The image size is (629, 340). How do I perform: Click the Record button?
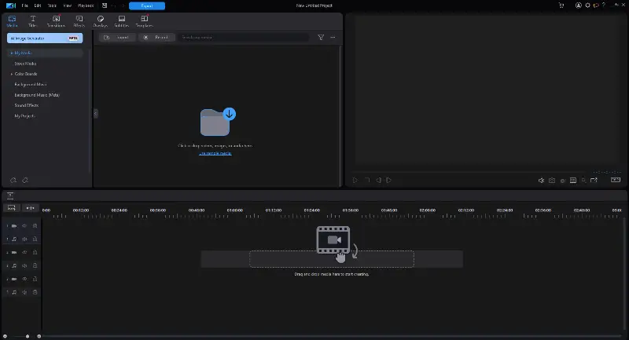tap(156, 37)
